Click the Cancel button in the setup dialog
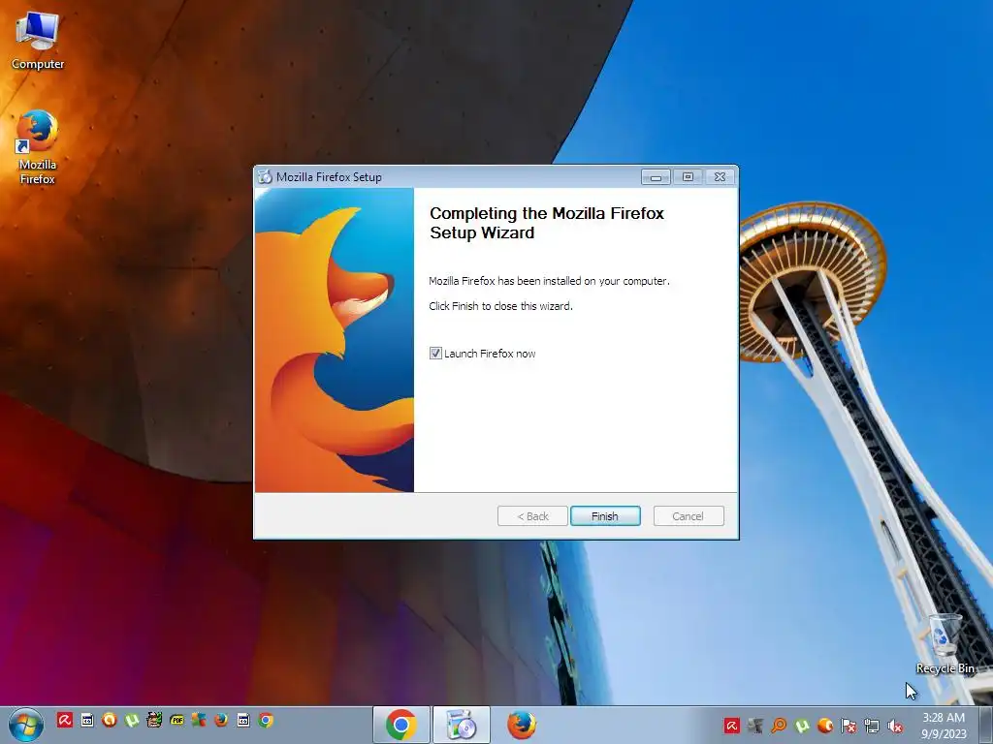 (x=688, y=516)
